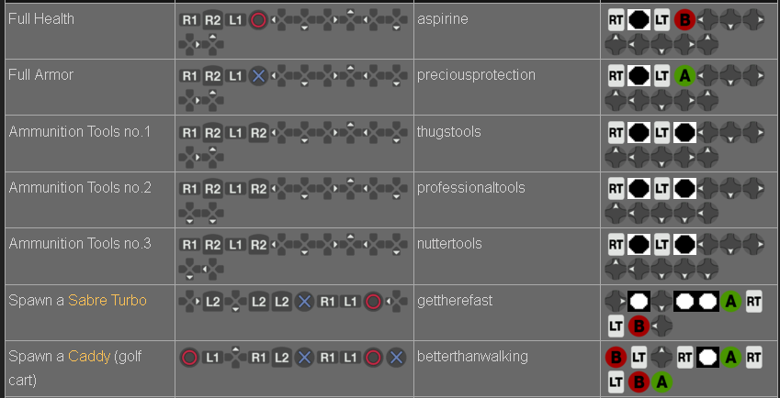Click the aspirine cheat code text
The height and width of the screenshot is (398, 780).
tap(442, 18)
